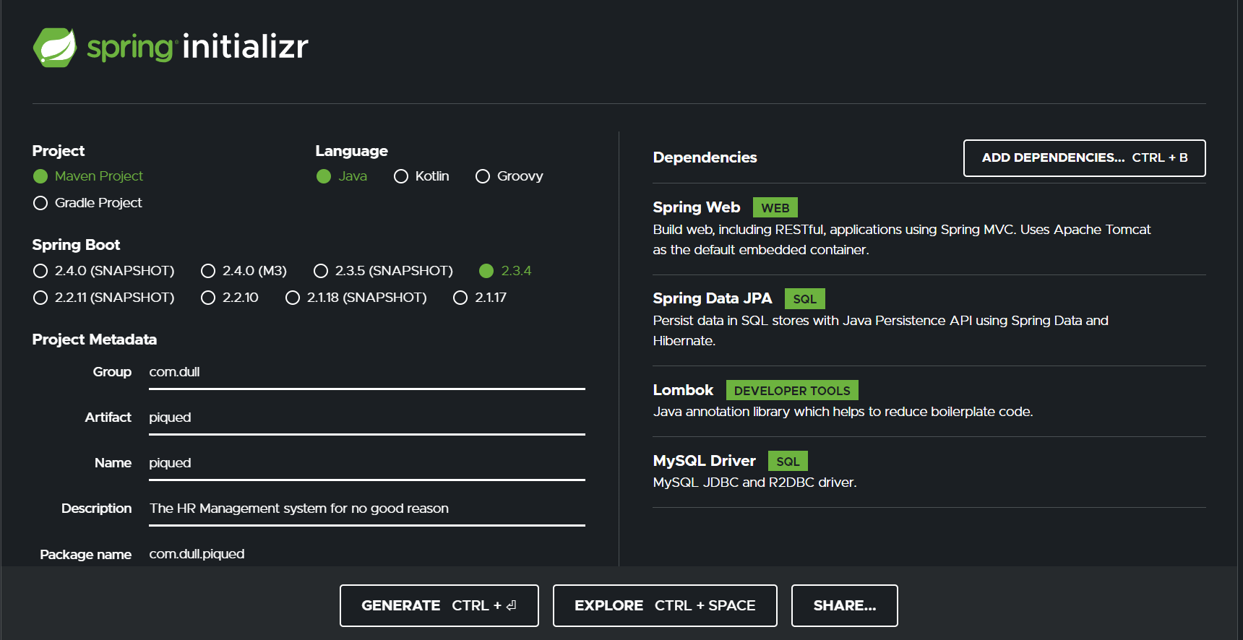Image resolution: width=1243 pixels, height=640 pixels.
Task: Click the Spring Boot section heading
Action: [x=76, y=245]
